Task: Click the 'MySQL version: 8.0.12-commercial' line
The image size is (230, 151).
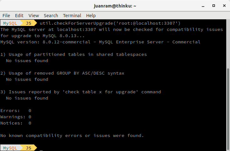Action: pos(100,42)
